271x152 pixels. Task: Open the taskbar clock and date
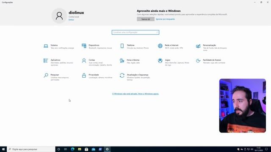coord(259,149)
